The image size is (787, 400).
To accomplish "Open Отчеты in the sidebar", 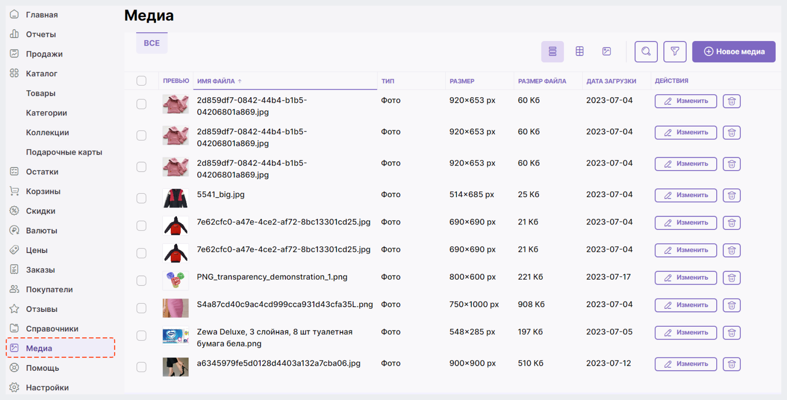I will point(41,34).
